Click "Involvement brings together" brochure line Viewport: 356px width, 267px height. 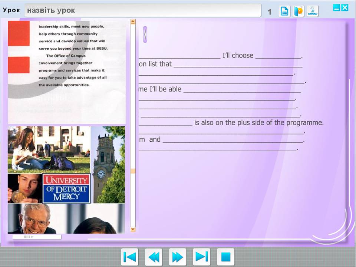65,63
